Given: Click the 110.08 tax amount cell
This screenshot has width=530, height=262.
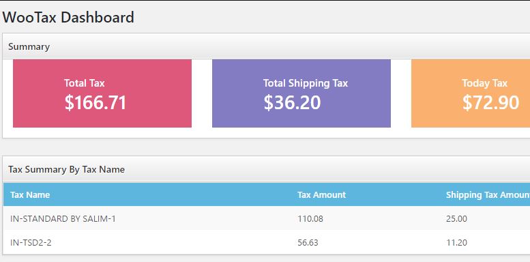Looking at the screenshot, I should [x=310, y=219].
